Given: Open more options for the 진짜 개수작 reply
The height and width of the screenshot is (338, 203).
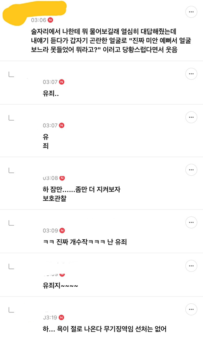Looking at the screenshot, I should (191, 222).
